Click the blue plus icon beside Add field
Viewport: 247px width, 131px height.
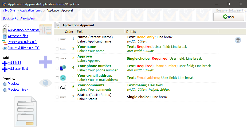point(5,63)
